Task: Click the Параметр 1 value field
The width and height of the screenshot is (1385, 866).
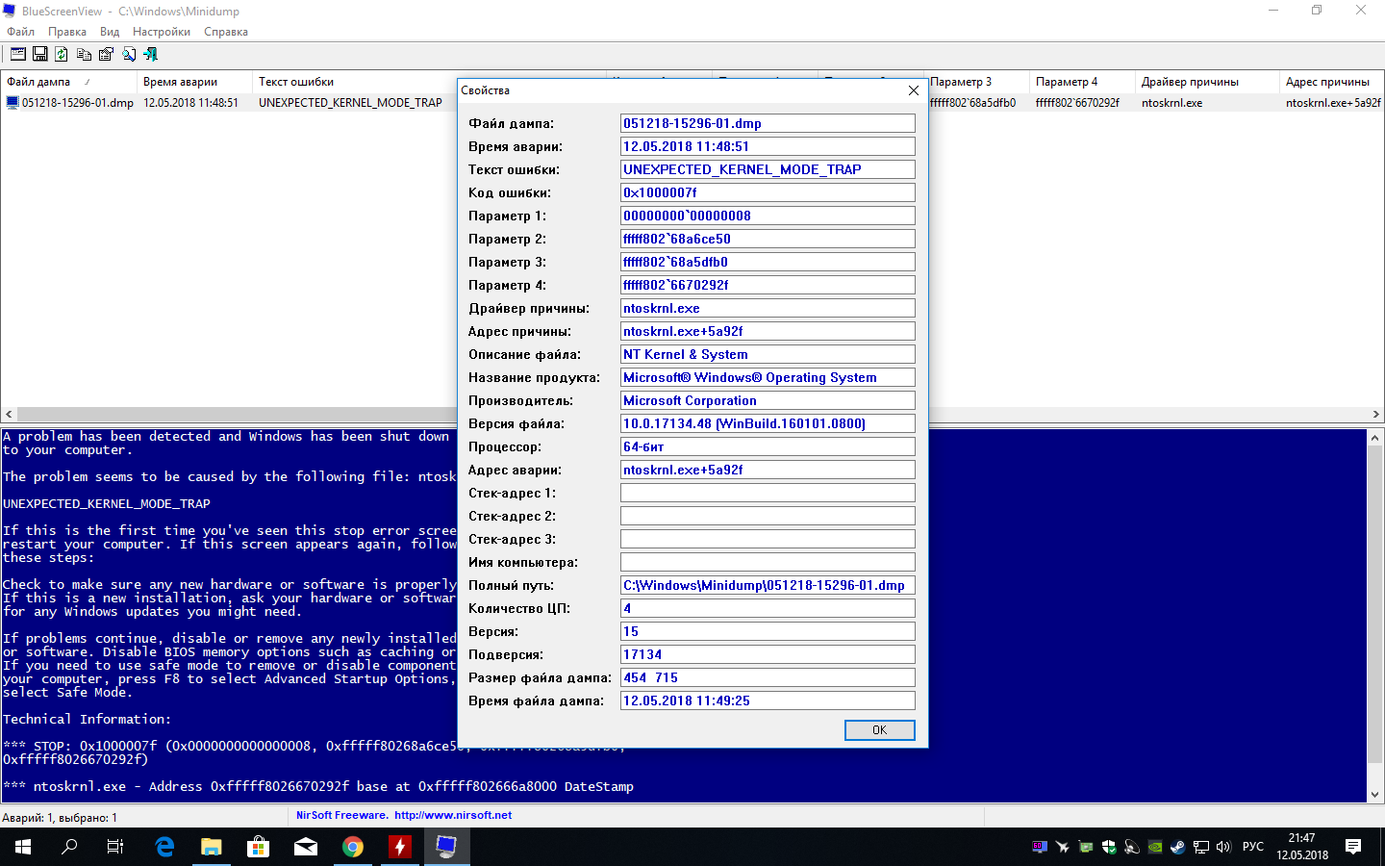Action: pos(768,216)
